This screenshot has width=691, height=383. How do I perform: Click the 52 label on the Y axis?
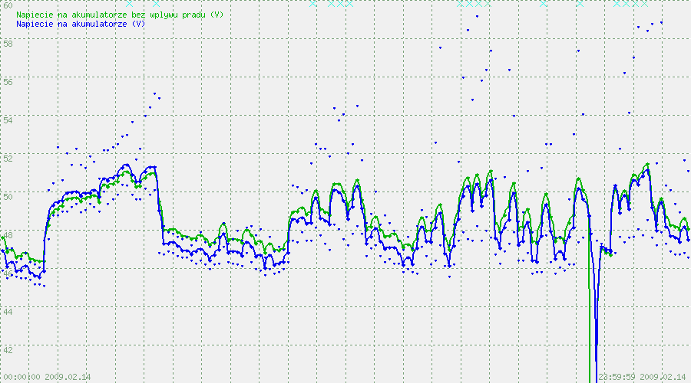[x=8, y=158]
